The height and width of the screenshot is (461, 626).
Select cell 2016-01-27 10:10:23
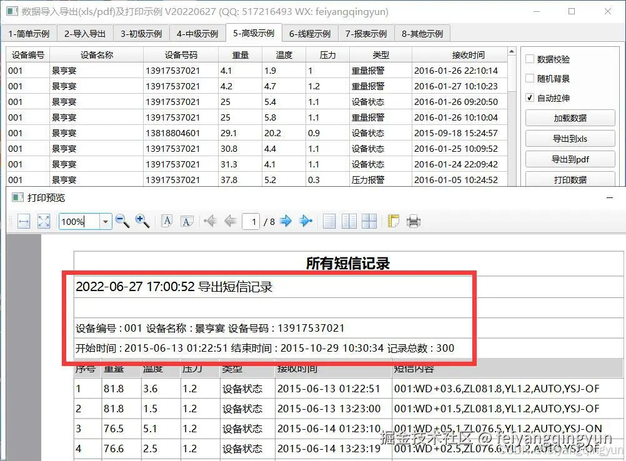(460, 86)
